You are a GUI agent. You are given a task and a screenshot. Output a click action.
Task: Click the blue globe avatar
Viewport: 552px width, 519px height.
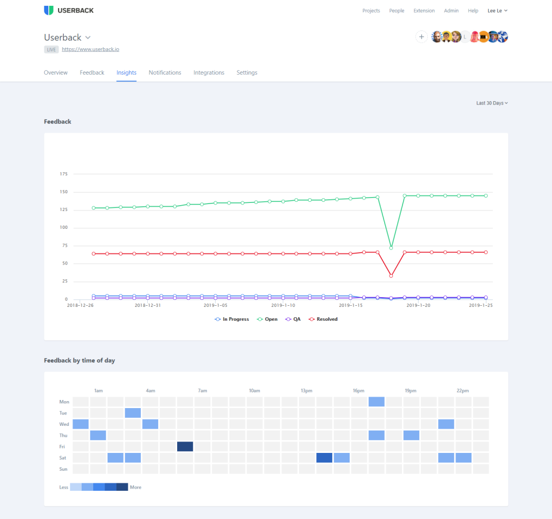click(x=502, y=37)
